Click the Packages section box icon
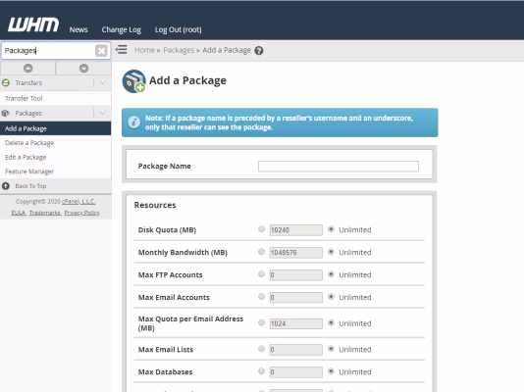 point(5,113)
